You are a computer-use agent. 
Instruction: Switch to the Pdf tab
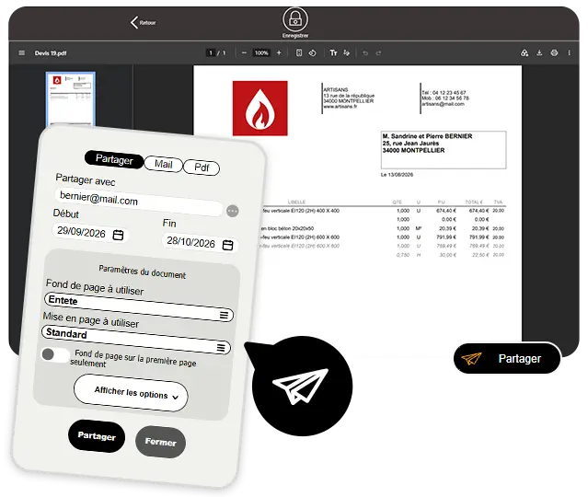tap(202, 168)
